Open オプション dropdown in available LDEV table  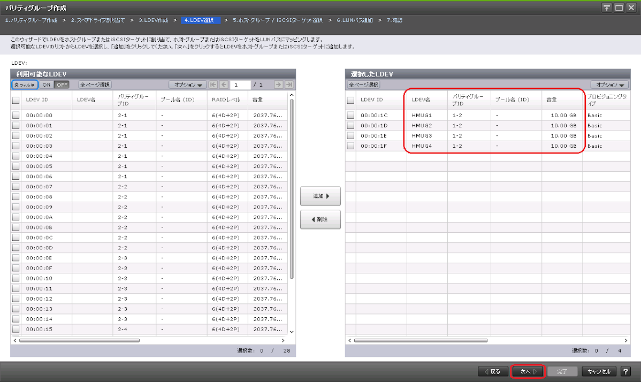tap(187, 85)
